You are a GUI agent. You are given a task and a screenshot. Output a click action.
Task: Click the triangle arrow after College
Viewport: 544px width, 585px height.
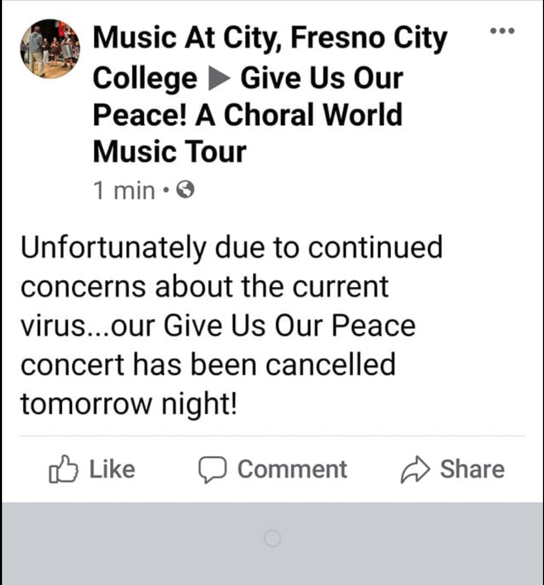(x=219, y=79)
